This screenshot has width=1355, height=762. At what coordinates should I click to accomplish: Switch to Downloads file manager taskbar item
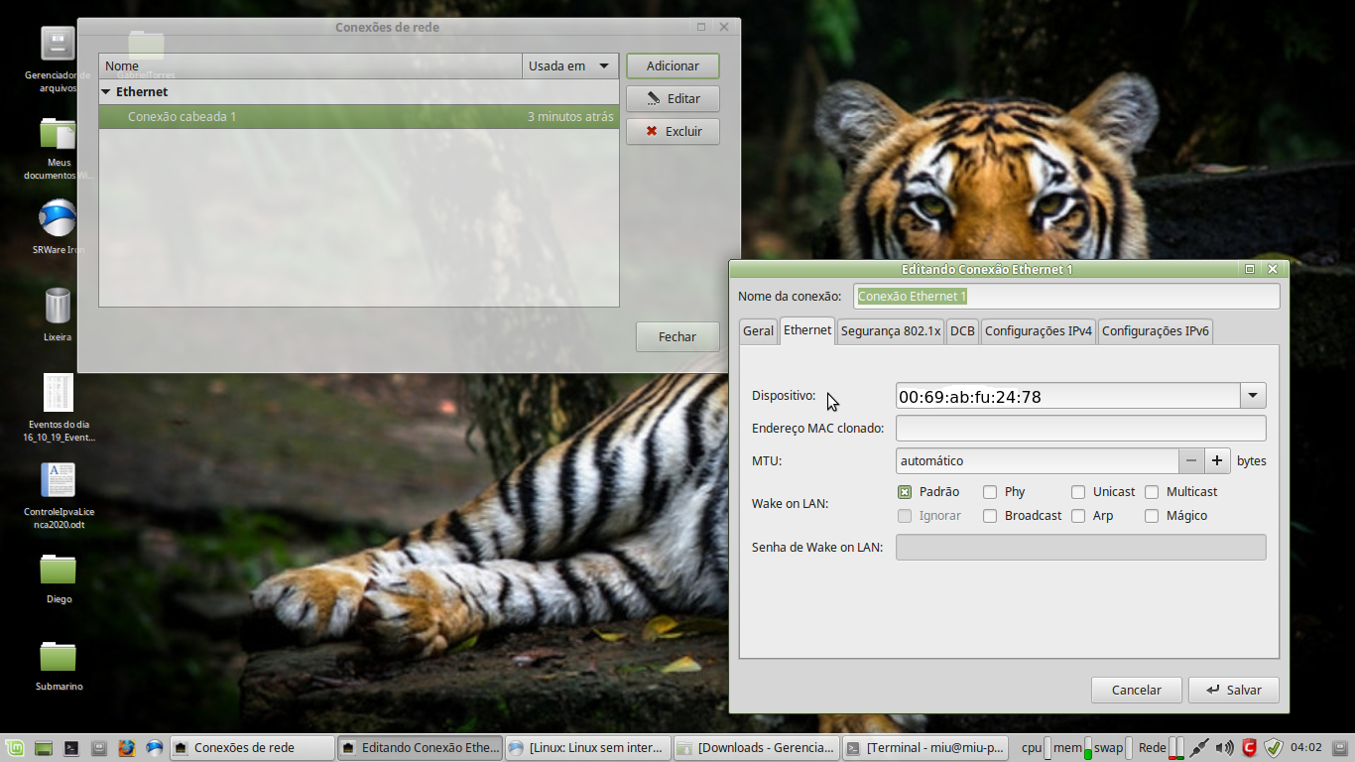click(756, 748)
